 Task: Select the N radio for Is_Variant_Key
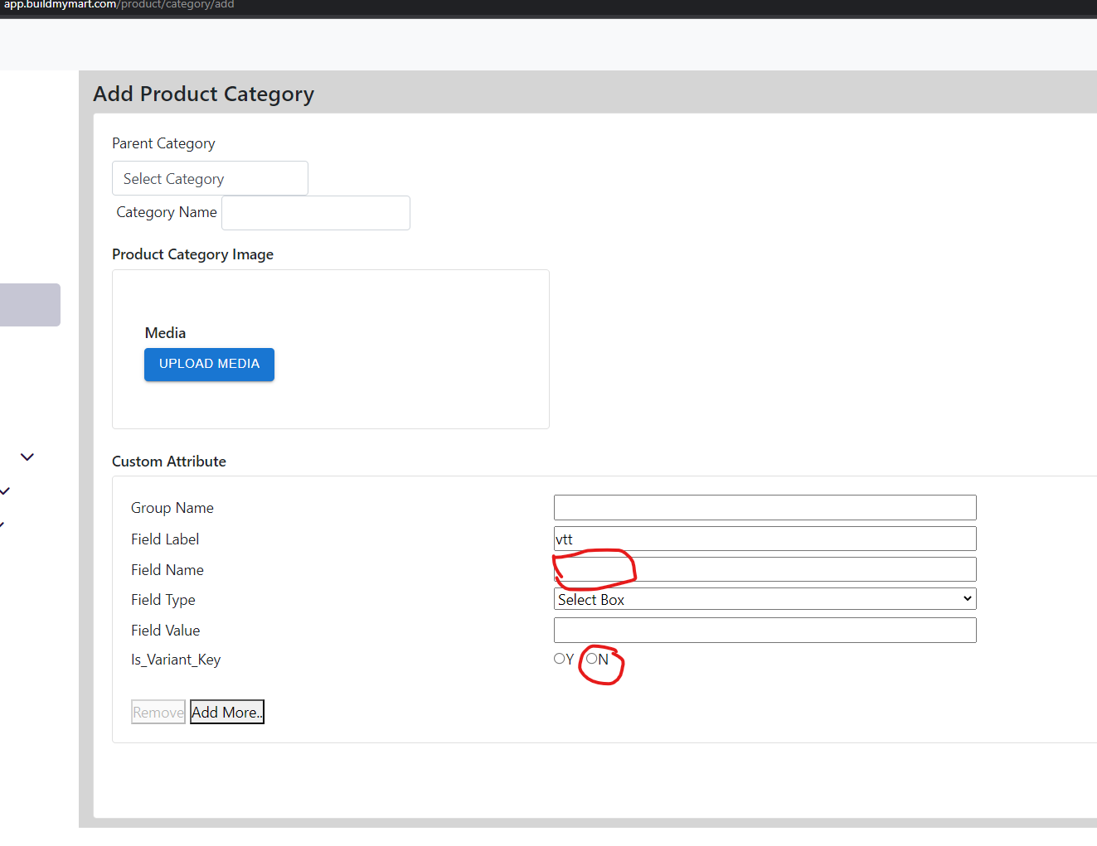pyautogui.click(x=592, y=659)
